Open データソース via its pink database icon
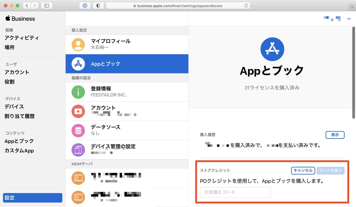The image size is (356, 207). click(x=78, y=130)
